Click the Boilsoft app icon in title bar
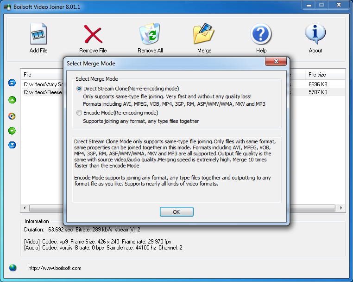This screenshot has width=353, height=282. pos(7,7)
